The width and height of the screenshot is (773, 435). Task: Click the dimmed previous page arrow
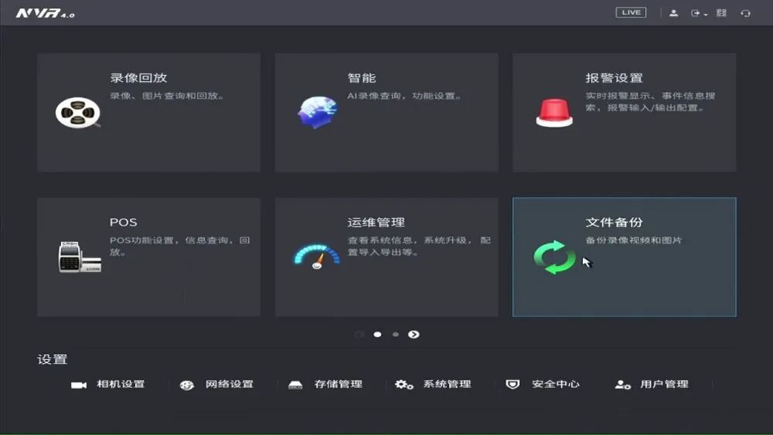coord(359,335)
